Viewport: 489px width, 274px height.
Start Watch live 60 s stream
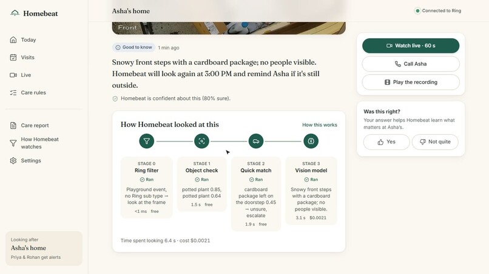click(x=410, y=46)
